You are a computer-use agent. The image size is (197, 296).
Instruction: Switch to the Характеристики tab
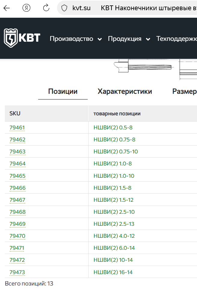pos(125,92)
